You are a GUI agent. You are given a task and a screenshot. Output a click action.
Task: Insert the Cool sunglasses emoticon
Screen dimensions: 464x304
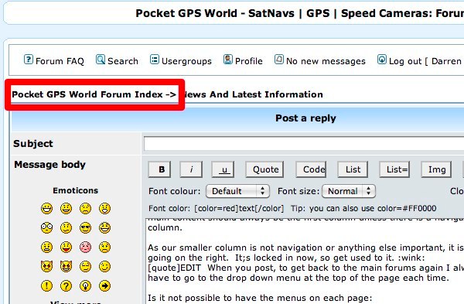tap(85, 228)
